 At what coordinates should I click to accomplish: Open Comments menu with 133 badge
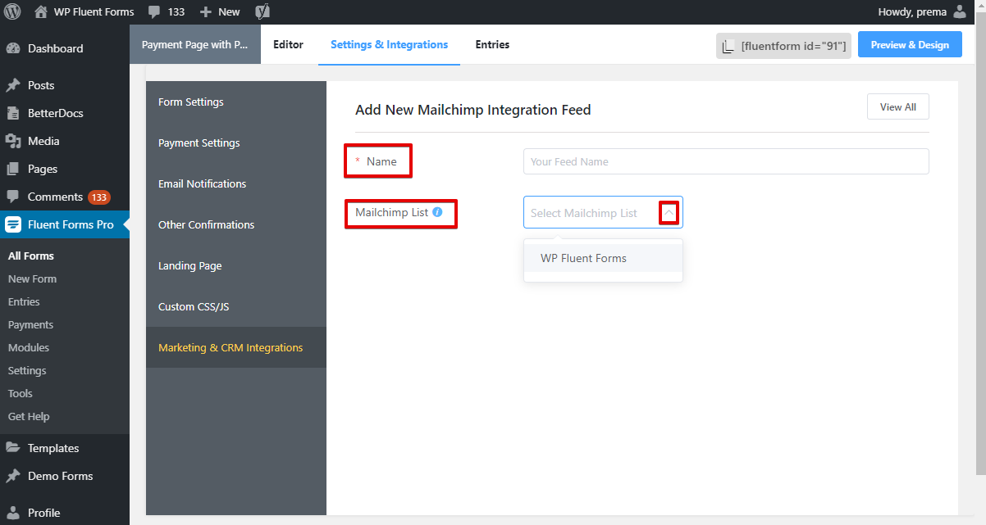pyautogui.click(x=65, y=197)
